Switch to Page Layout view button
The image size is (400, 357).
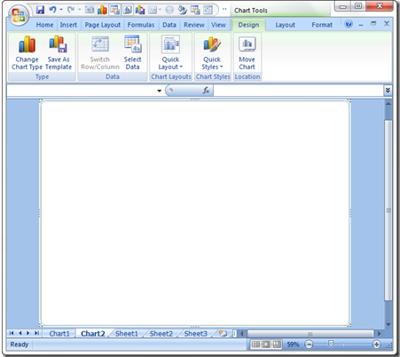[x=266, y=345]
